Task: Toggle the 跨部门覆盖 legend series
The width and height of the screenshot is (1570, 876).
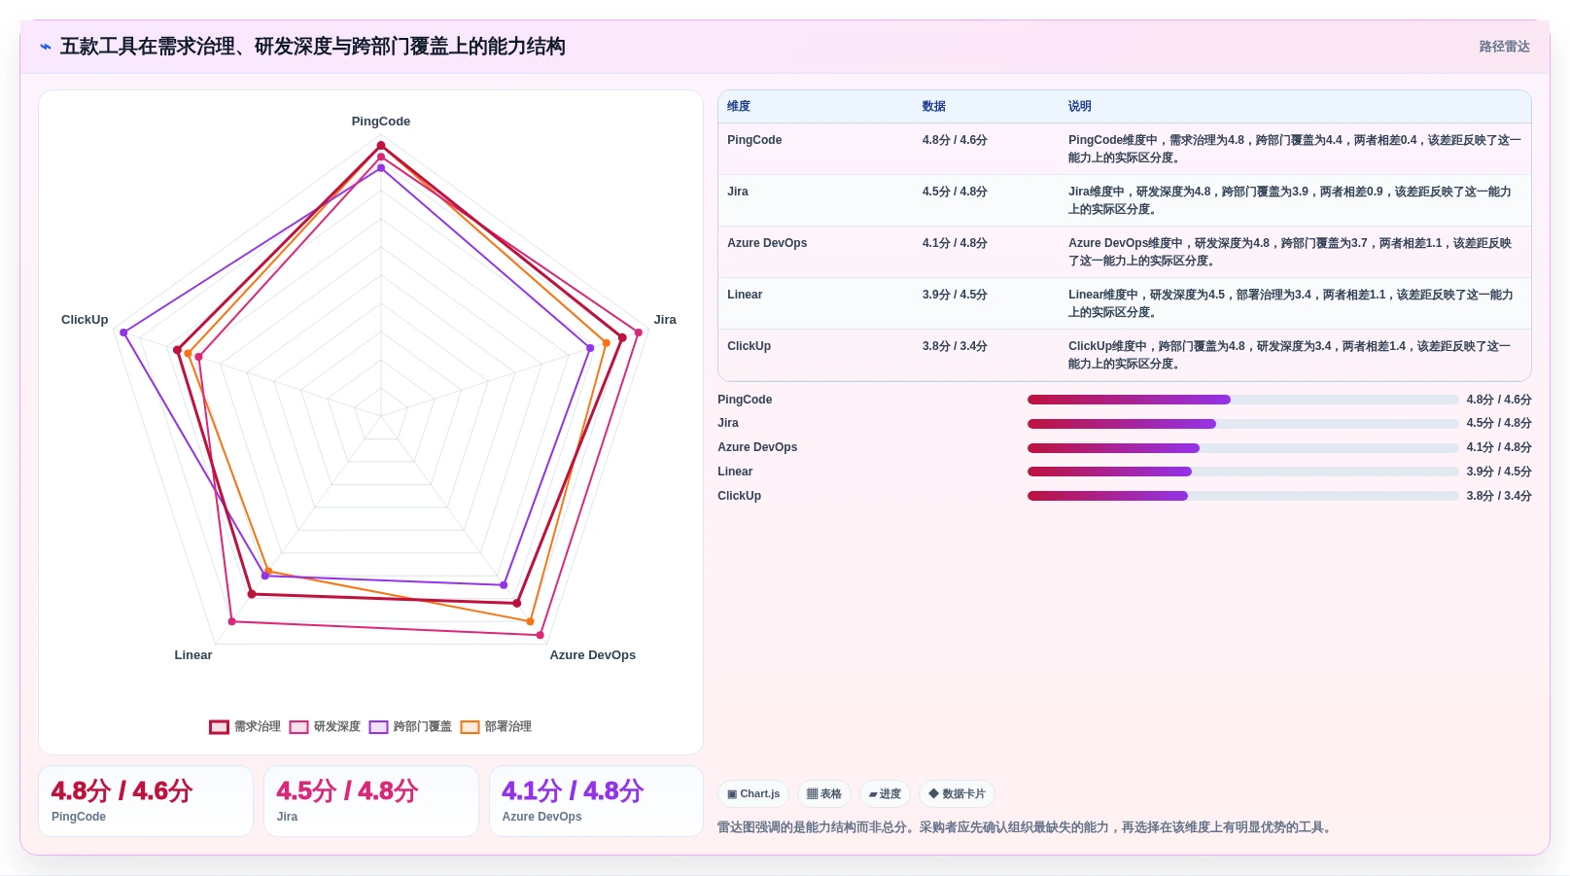Action: click(x=410, y=726)
